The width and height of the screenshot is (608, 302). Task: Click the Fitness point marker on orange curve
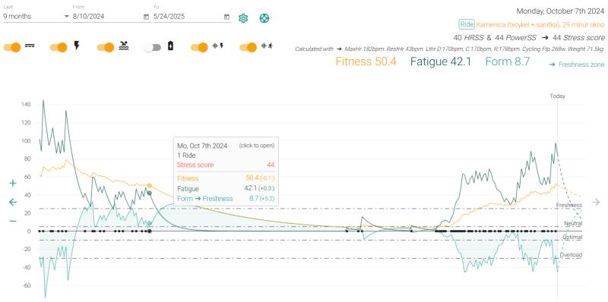tap(150, 185)
